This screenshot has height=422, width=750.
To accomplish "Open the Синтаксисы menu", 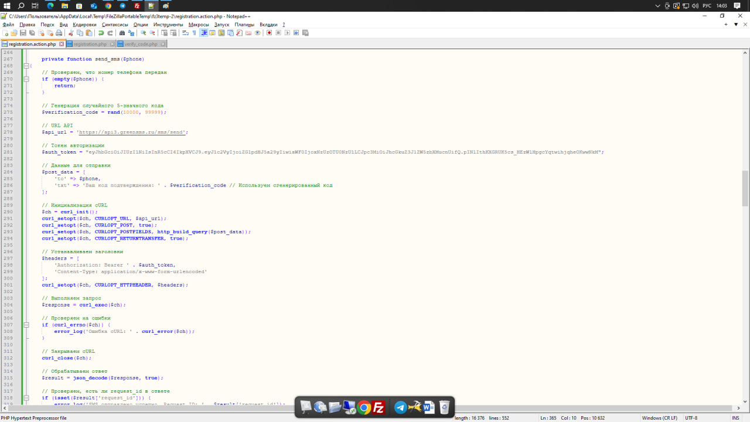I will pos(115,25).
